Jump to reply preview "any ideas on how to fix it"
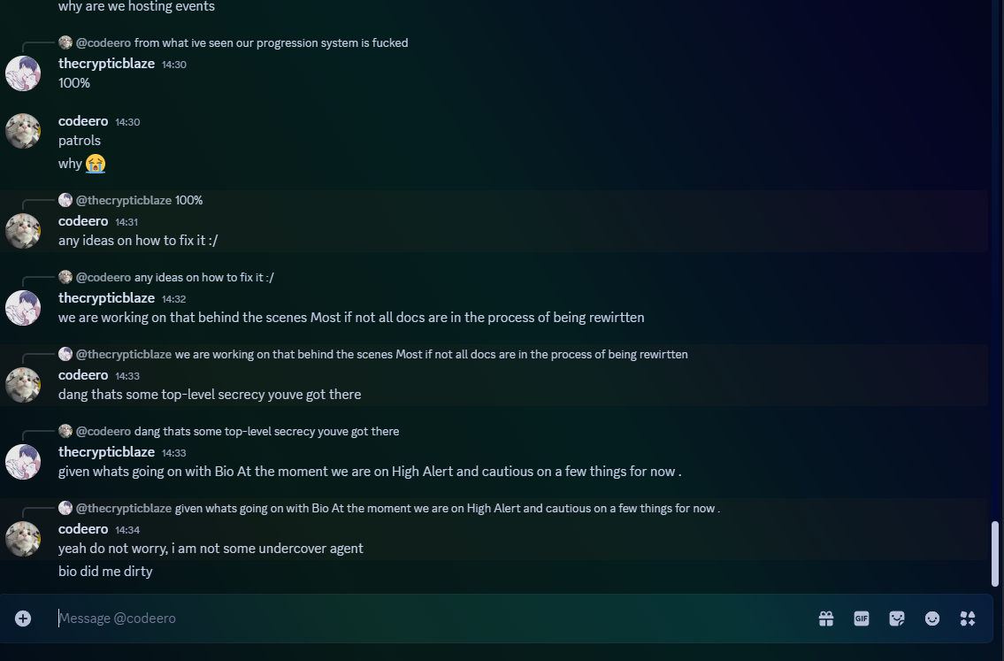 pos(204,277)
